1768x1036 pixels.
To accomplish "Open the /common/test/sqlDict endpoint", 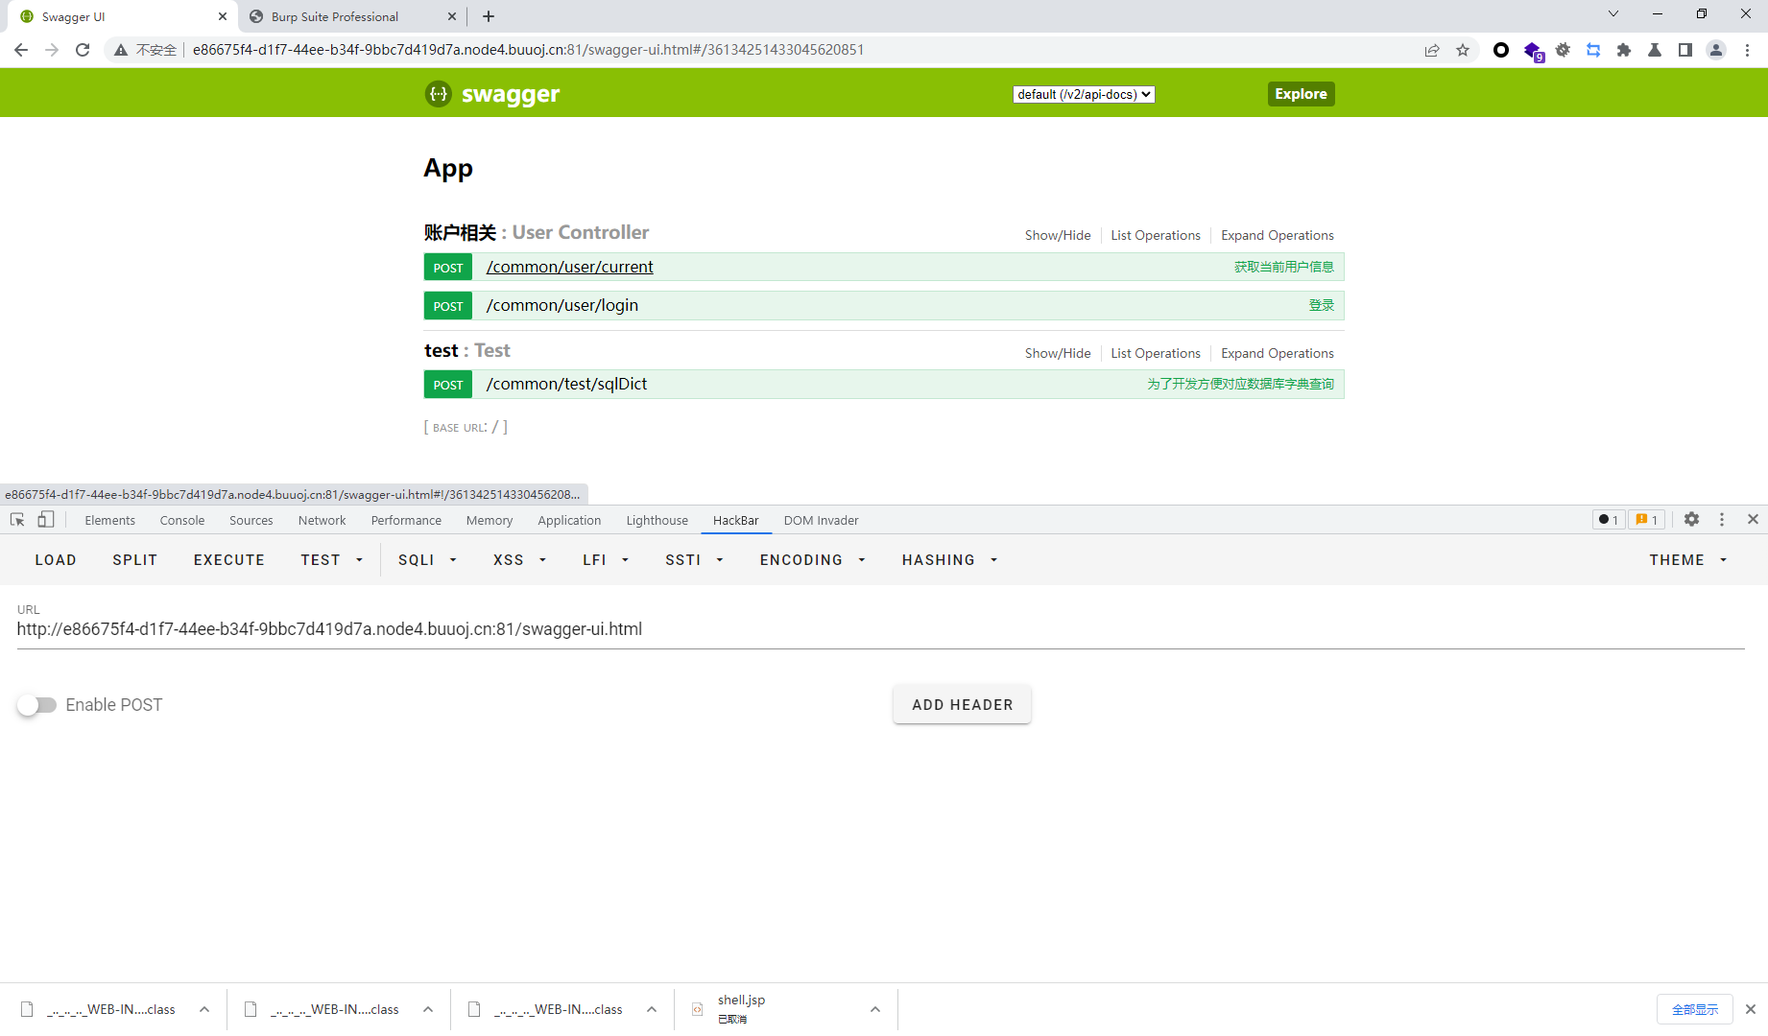I will click(x=567, y=384).
